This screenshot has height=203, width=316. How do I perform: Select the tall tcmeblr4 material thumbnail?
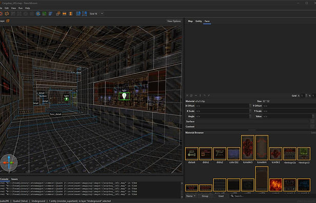click(x=262, y=148)
